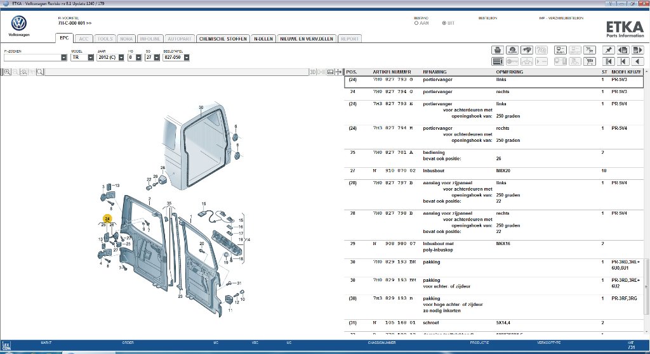Click the previous record bar-arrow icon

[x=623, y=61]
